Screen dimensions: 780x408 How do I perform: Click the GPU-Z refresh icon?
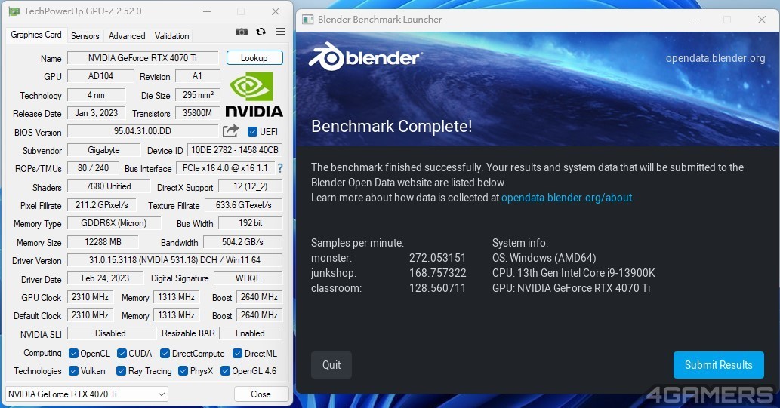pos(261,32)
